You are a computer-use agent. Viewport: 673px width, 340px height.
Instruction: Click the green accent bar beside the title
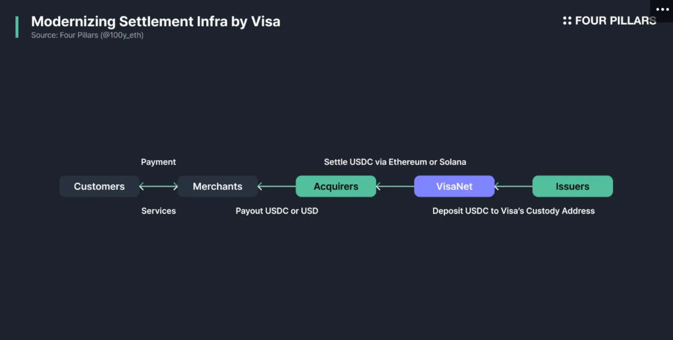coord(17,27)
